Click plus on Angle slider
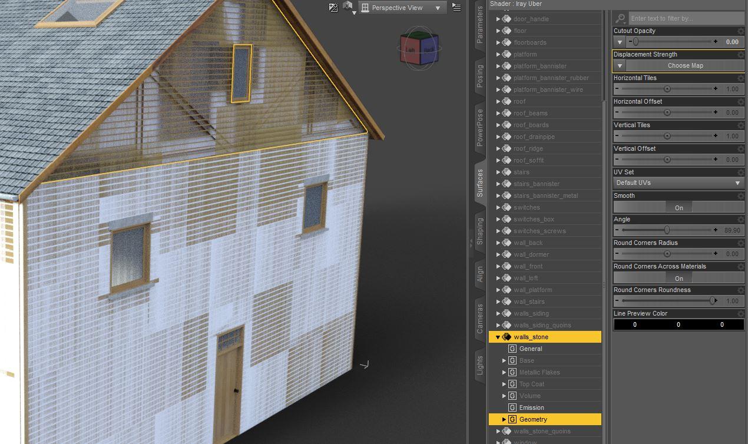 (x=716, y=230)
